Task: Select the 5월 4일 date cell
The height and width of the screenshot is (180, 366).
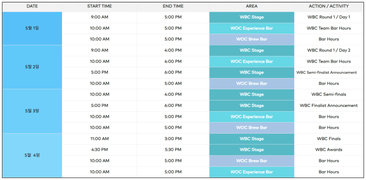Action: click(x=32, y=155)
